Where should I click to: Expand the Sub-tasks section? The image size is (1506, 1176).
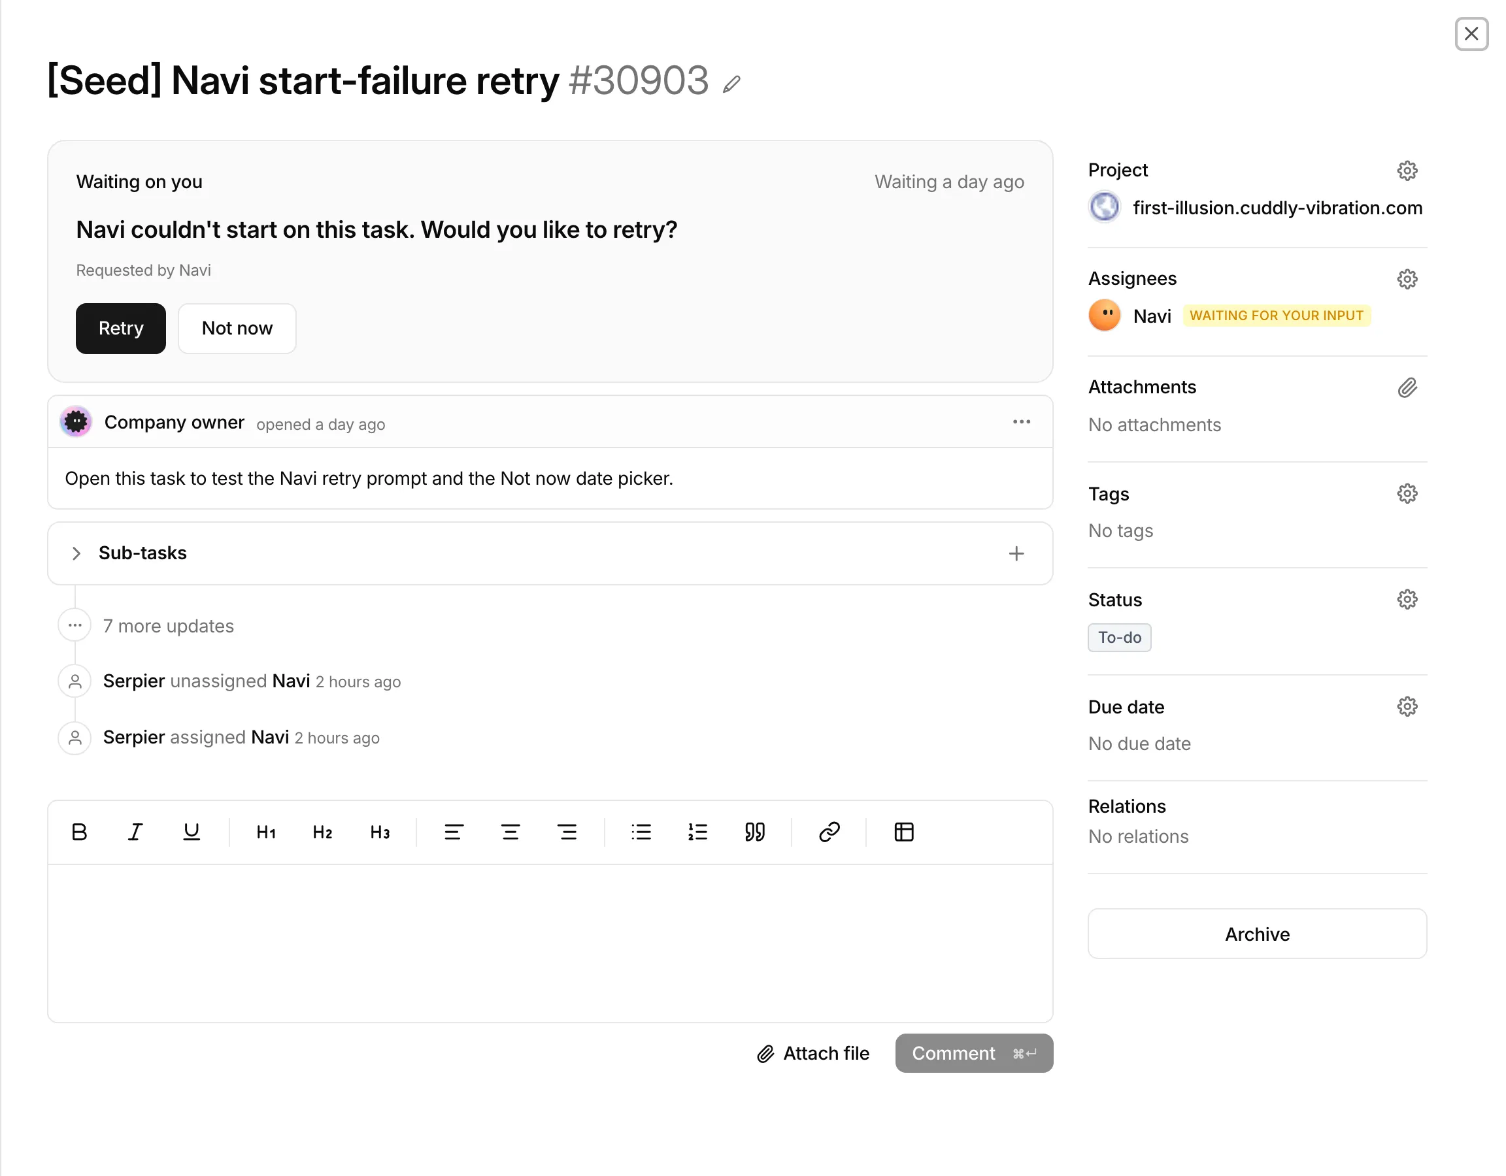[76, 553]
